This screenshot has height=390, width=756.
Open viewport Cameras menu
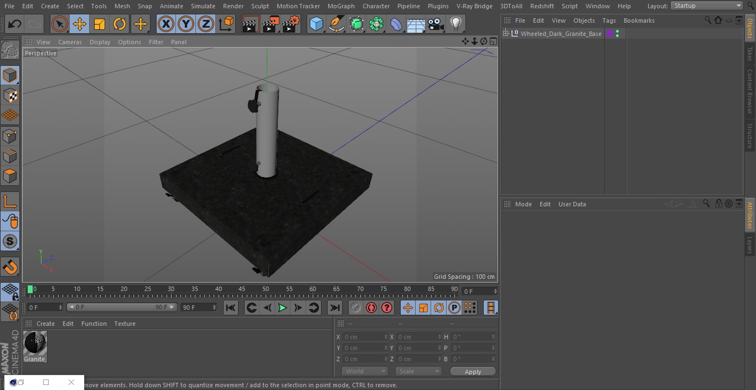(x=70, y=42)
